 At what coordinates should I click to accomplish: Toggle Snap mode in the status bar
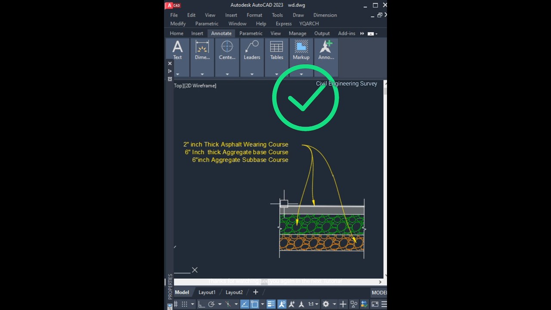[184, 304]
